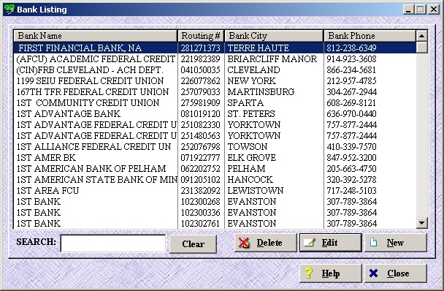Click the city MARTINSBURG
Image resolution: width=444 pixels, height=291 pixels.
click(261, 92)
